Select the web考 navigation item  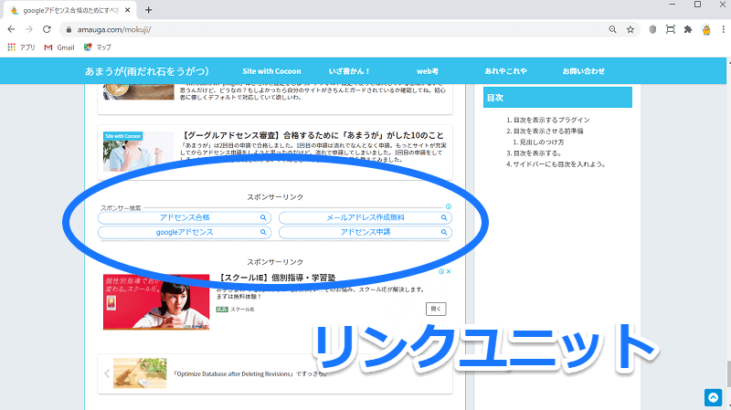click(x=428, y=70)
